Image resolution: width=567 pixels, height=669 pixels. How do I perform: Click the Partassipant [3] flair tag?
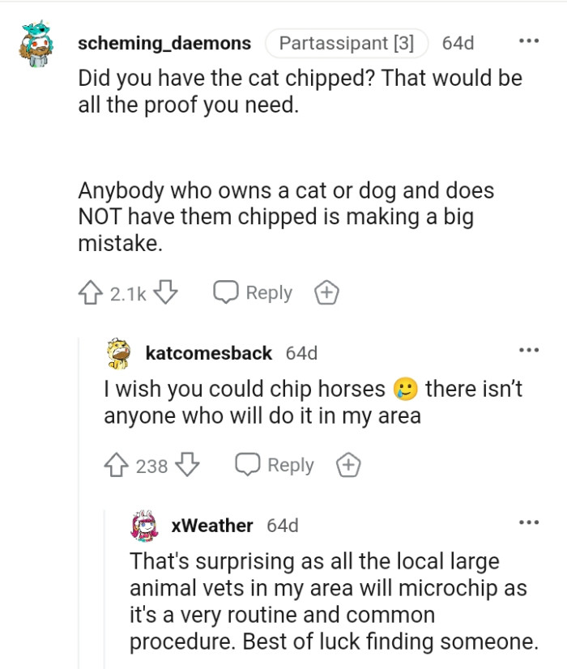tap(347, 43)
